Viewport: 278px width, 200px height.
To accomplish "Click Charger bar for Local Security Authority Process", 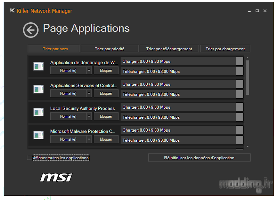I will pyautogui.click(x=182, y=107).
